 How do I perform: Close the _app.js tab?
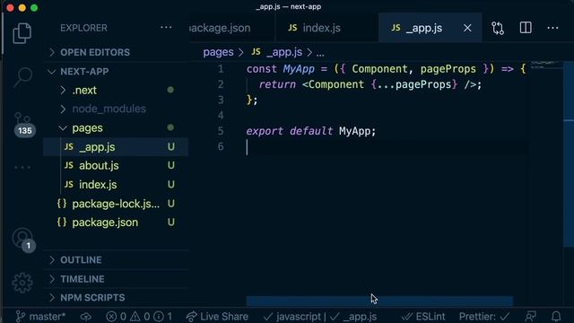(467, 28)
